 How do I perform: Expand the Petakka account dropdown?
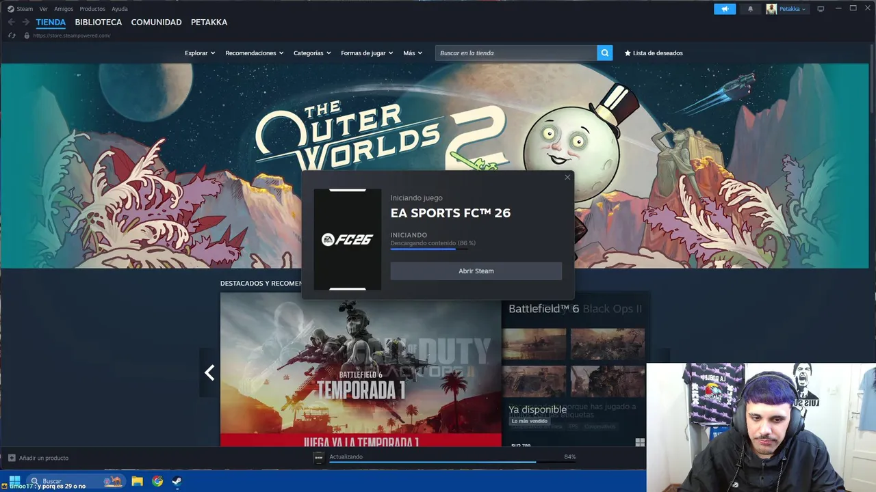(793, 9)
